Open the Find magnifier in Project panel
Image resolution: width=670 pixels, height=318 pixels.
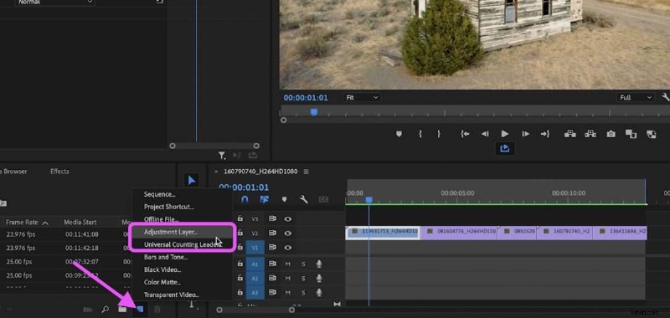tap(106, 310)
